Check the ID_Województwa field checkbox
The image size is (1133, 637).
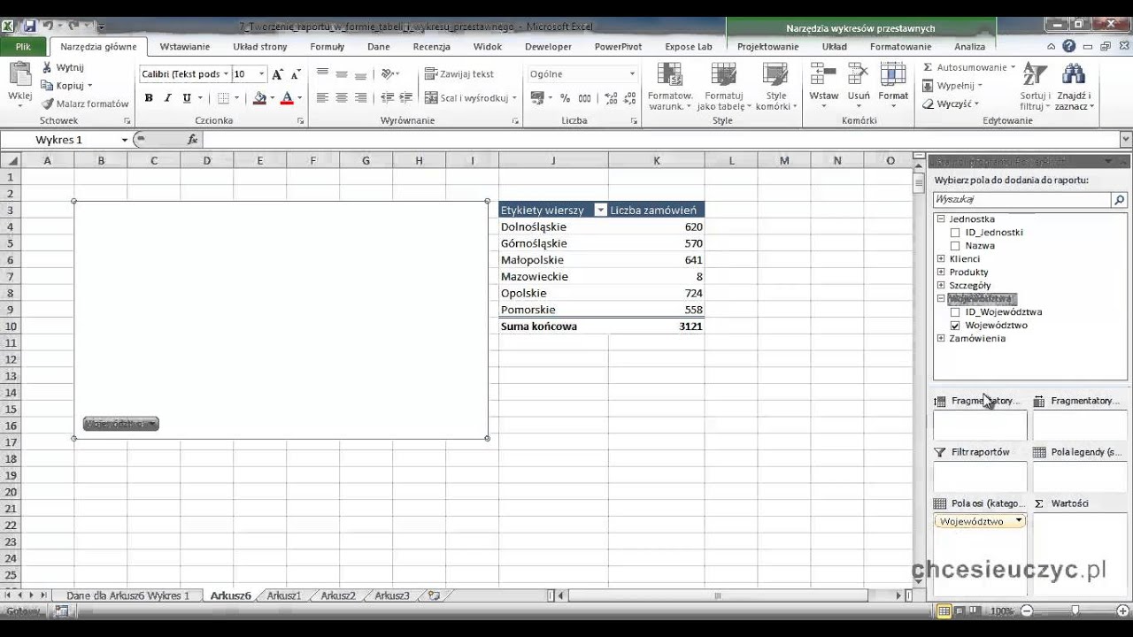click(955, 312)
